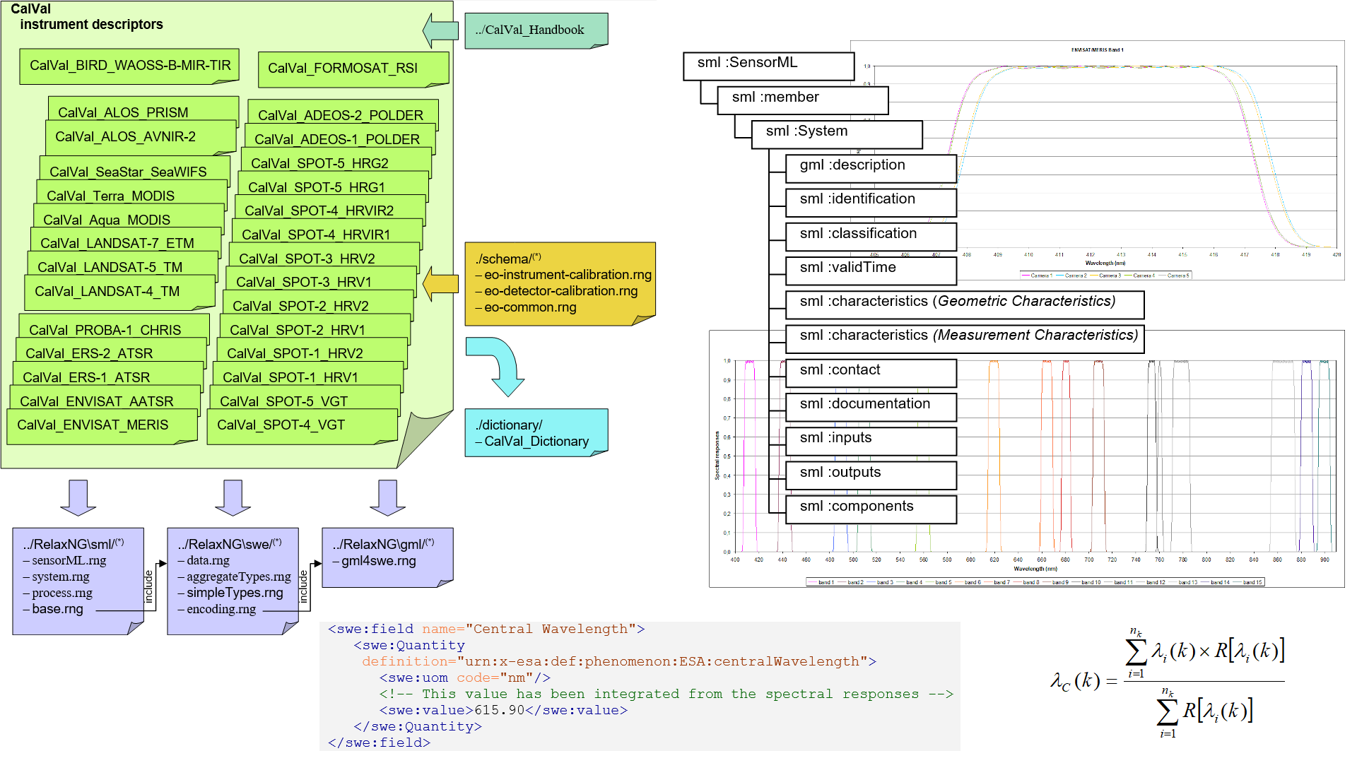Select the CalVal_FORMOSAT_RSI descriptor
The width and height of the screenshot is (1357, 763).
(353, 69)
